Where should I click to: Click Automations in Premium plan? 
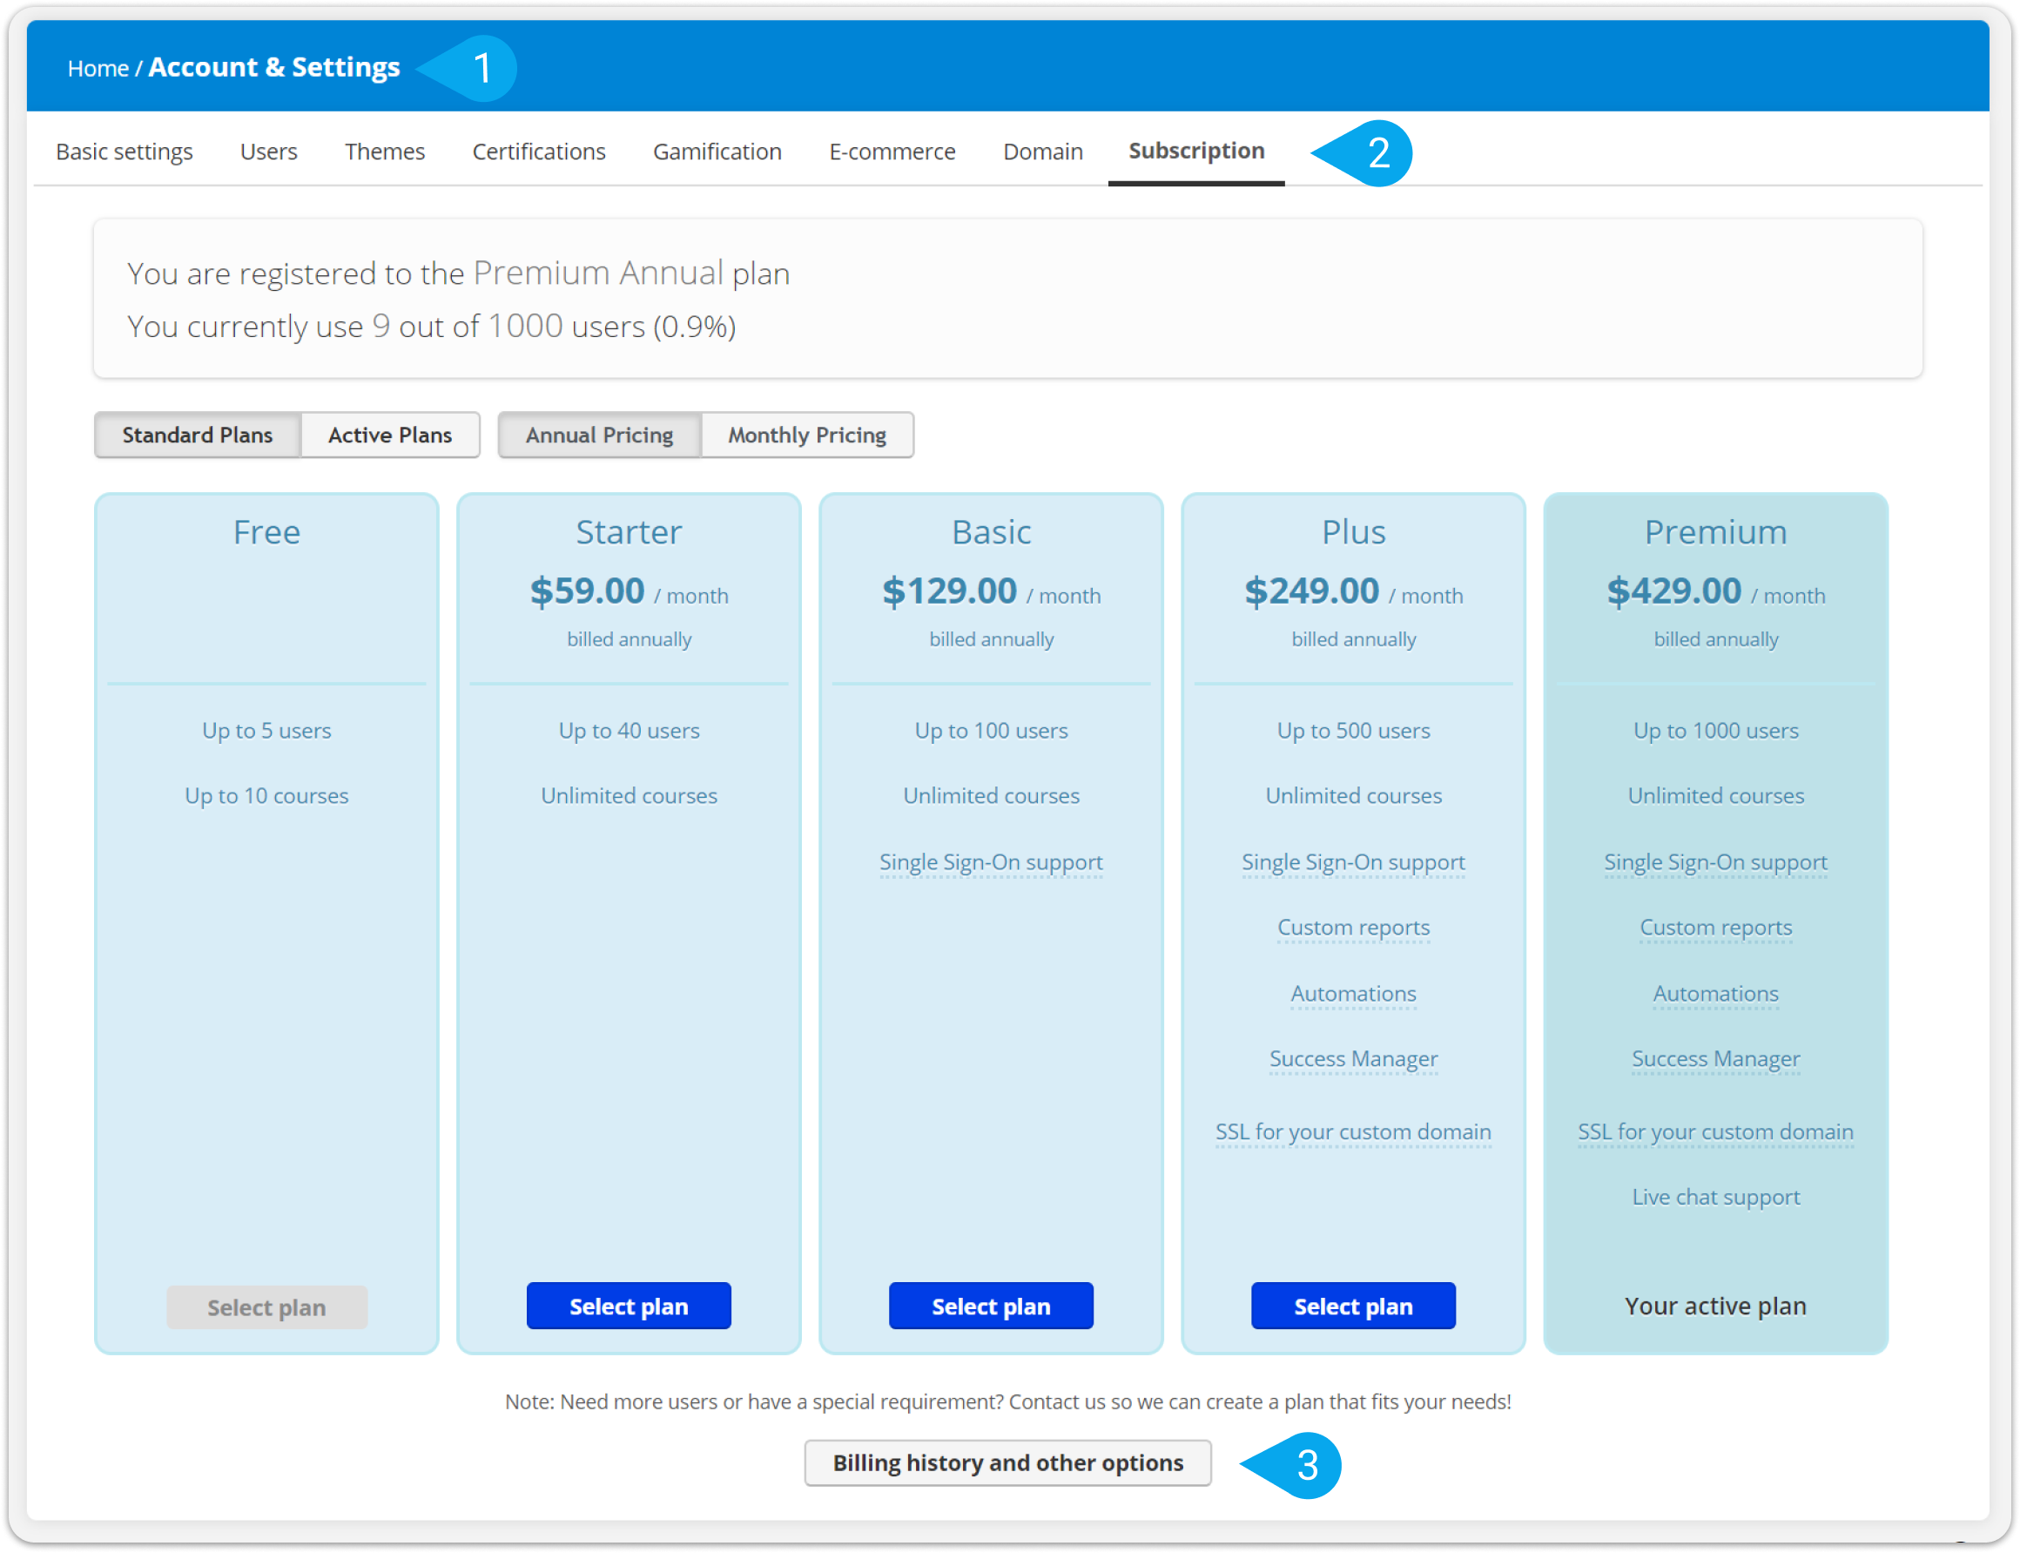pos(1716,994)
